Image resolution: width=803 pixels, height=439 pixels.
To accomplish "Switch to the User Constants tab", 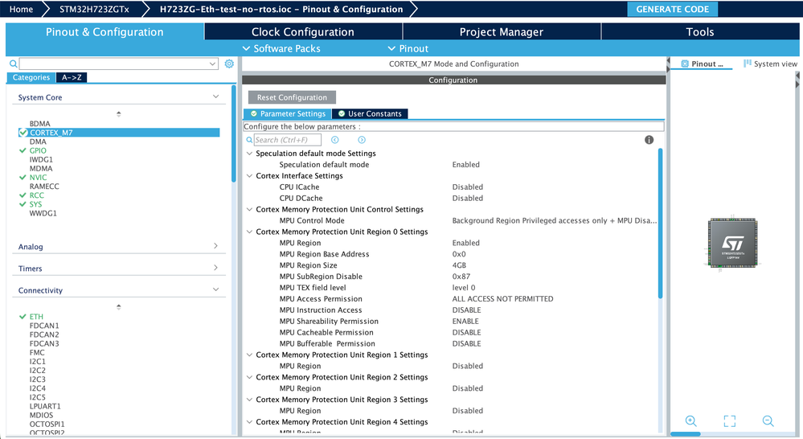I will 370,113.
